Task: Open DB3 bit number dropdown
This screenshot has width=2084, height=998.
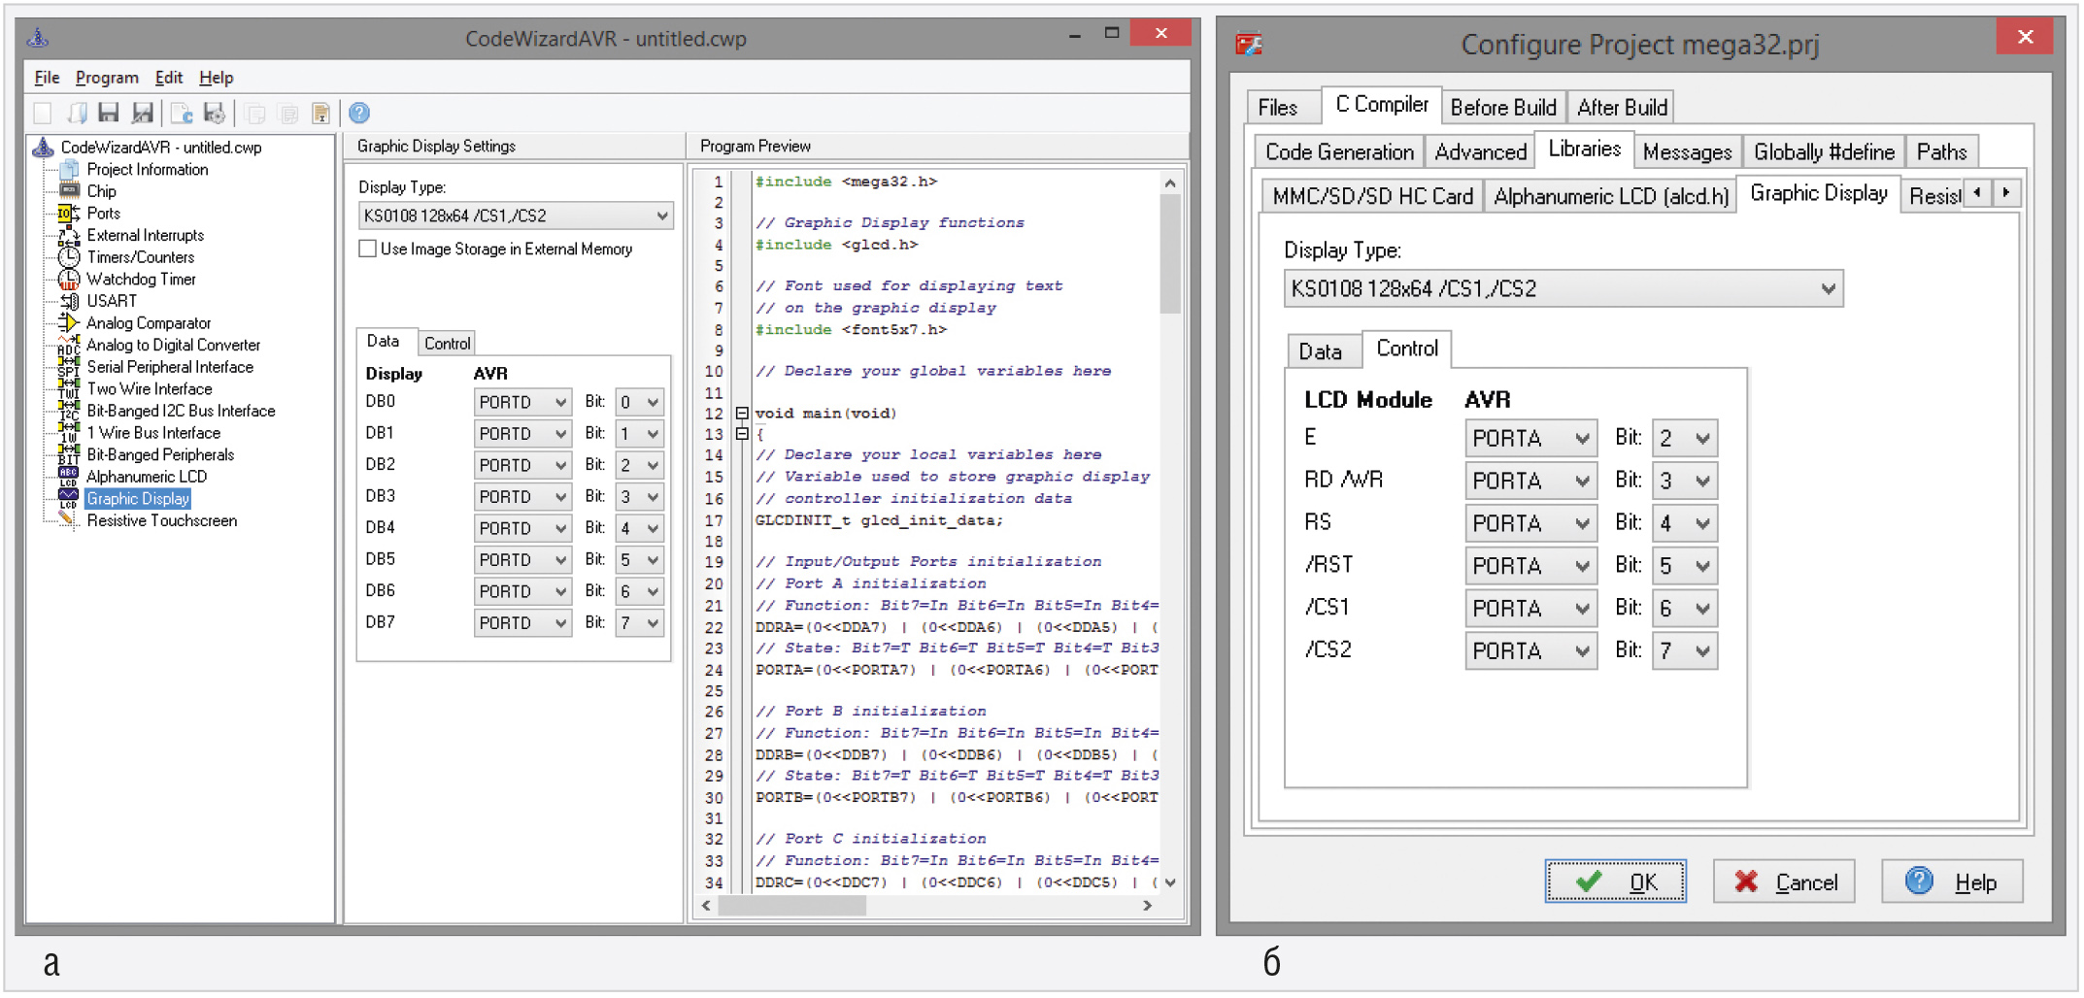Action: [639, 496]
